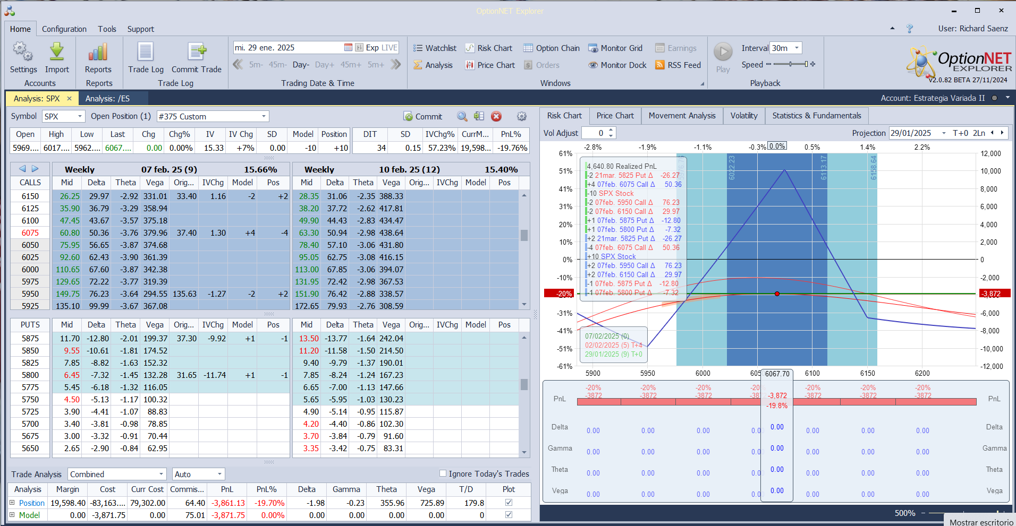Open the account selector dropdown arrow
Viewport: 1016px width, 526px height.
point(1007,98)
